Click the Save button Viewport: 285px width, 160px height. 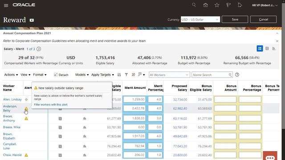pyautogui.click(x=235, y=20)
